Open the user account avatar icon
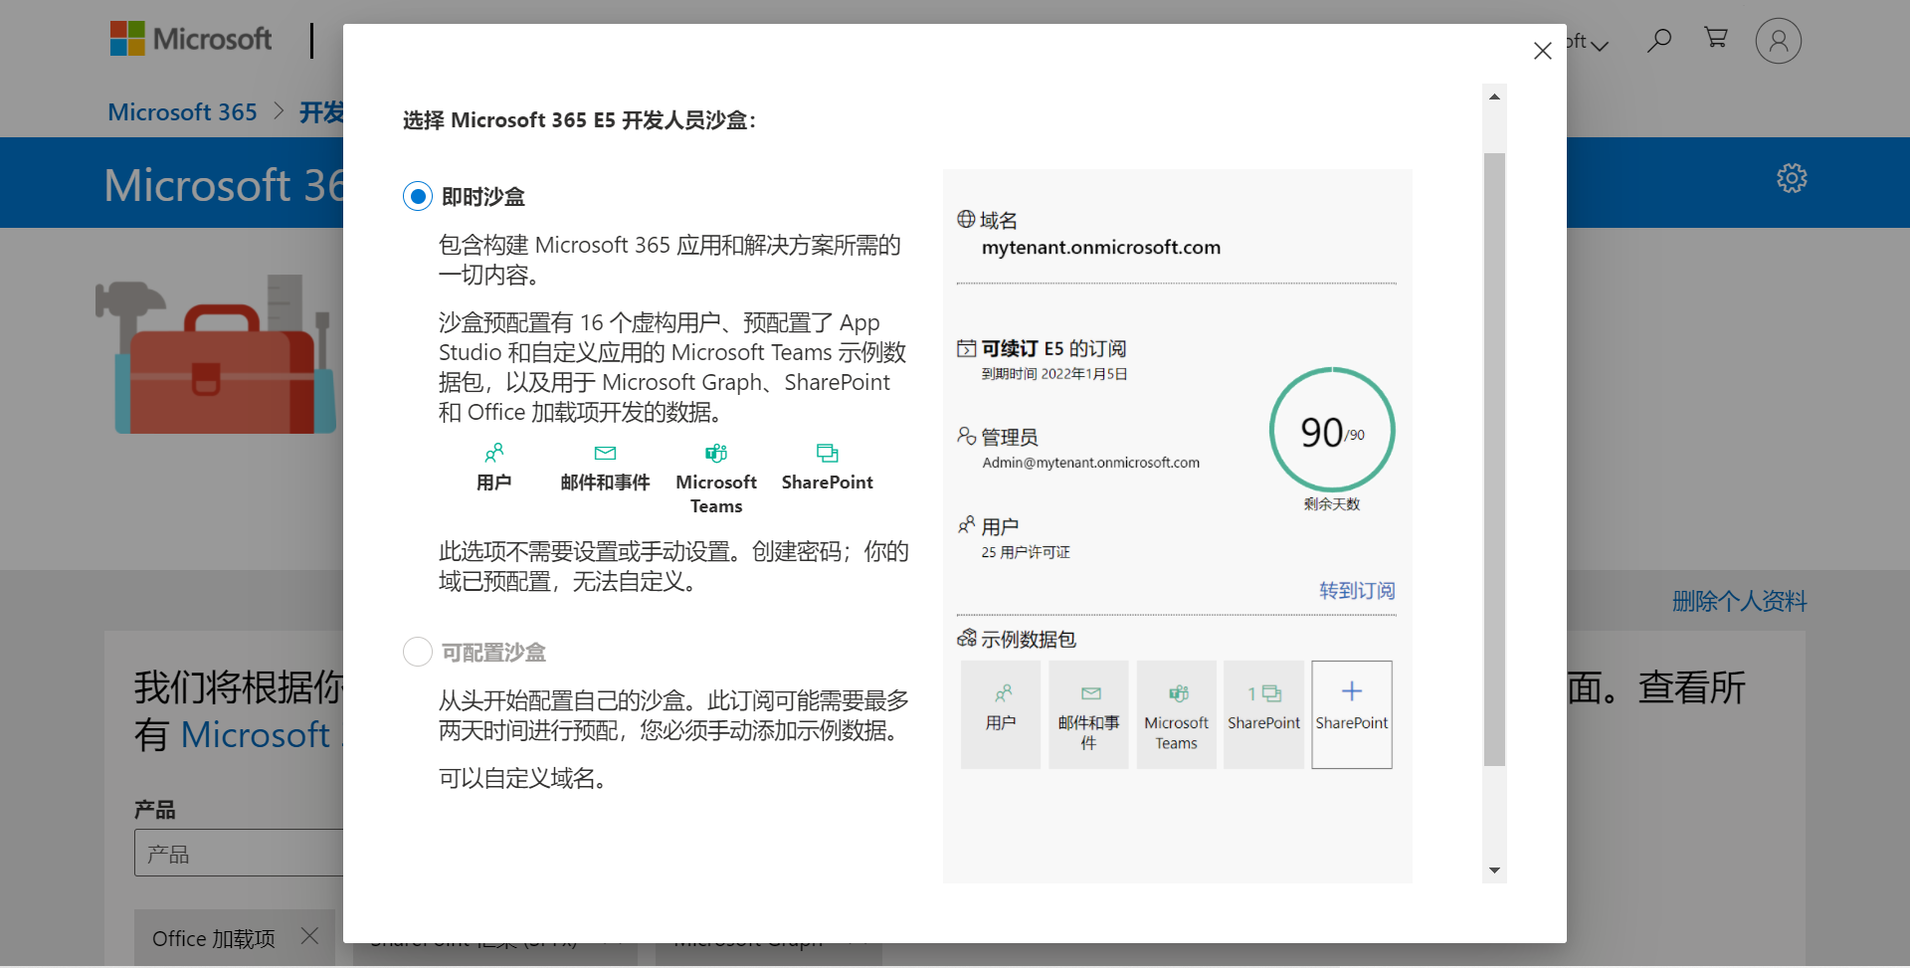Screen dimensions: 1910x968 (1779, 41)
